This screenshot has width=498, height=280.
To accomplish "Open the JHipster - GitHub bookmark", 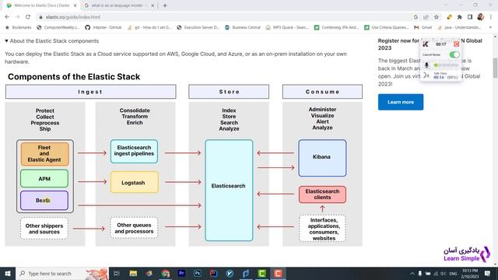I will (x=103, y=28).
